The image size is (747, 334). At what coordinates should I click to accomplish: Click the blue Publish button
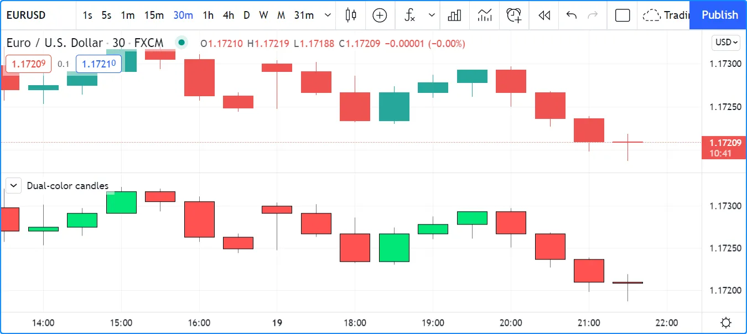click(719, 15)
